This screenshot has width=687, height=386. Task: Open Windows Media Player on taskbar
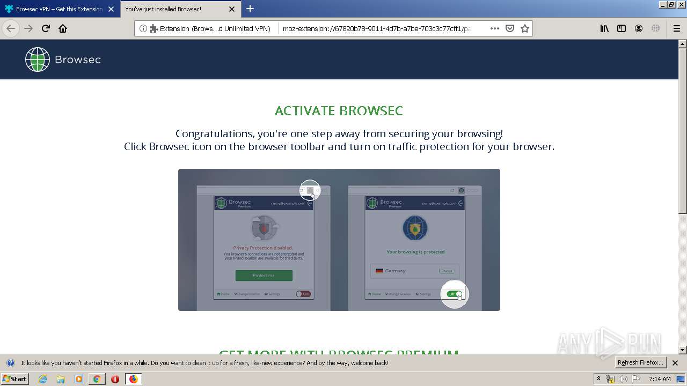(x=79, y=379)
